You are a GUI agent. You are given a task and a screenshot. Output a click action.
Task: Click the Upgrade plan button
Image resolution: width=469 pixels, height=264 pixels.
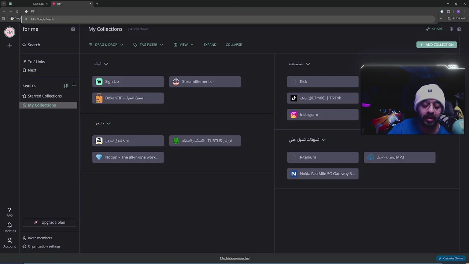[x=49, y=222]
